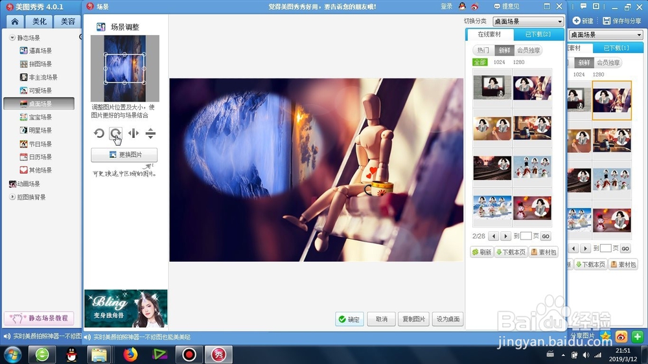Expand the 抠图换背景 group
Screen dimensions: 648x364
click(x=12, y=197)
